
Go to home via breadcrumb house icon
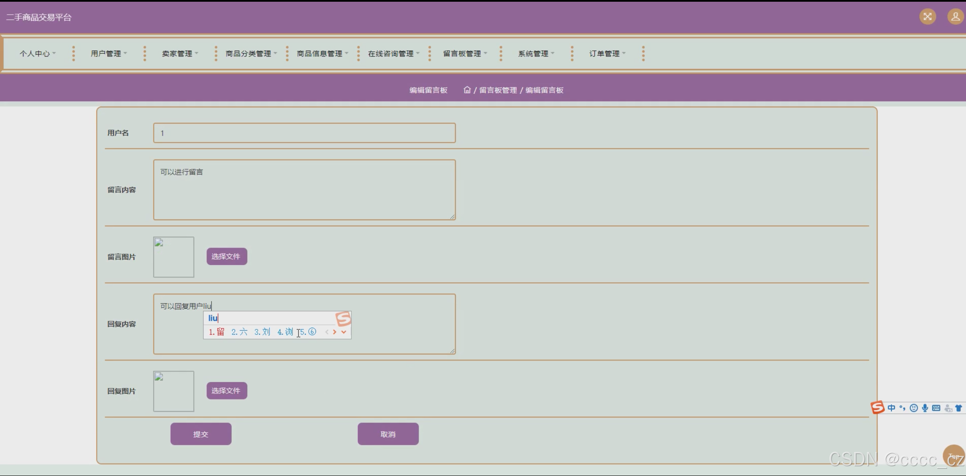click(x=467, y=90)
